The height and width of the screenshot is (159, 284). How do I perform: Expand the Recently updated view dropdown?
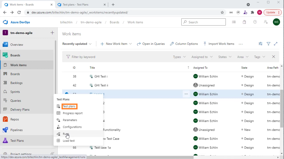click(77, 44)
